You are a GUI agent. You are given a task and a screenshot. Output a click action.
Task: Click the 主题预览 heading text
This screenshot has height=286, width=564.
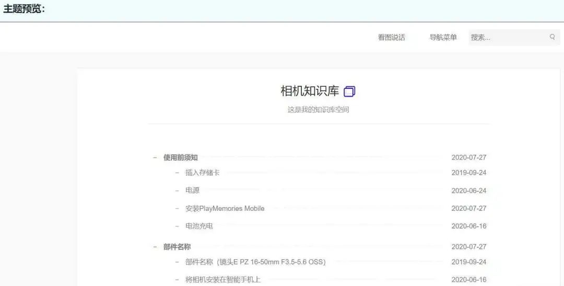coord(23,9)
